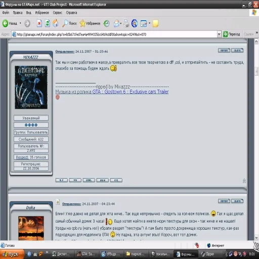Print the page with printer icon
This screenshot has height=259, width=259.
[x=126, y=23]
